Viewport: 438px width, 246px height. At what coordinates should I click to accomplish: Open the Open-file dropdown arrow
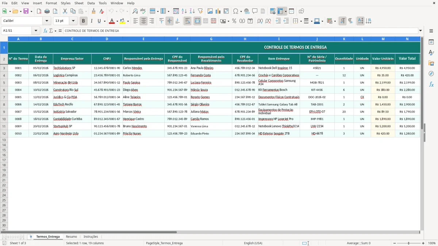coord(20,11)
